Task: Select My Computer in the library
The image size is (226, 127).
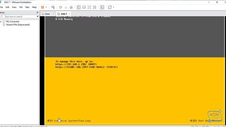Action: (x=13, y=22)
